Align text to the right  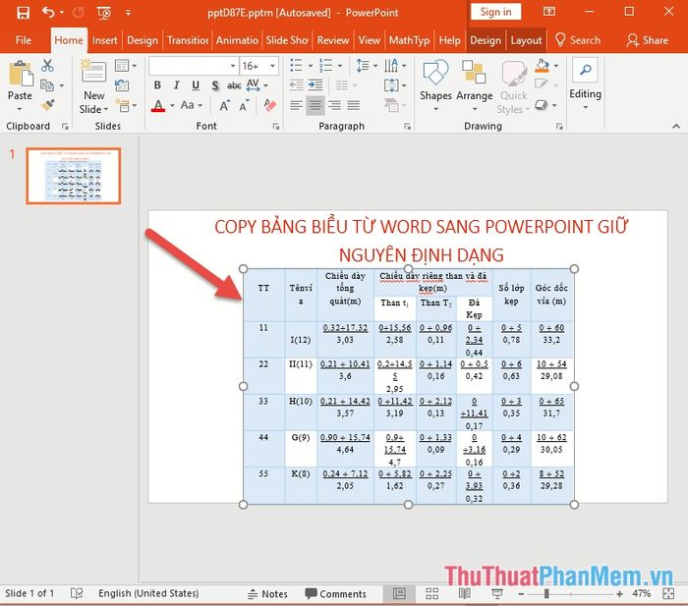coord(334,105)
